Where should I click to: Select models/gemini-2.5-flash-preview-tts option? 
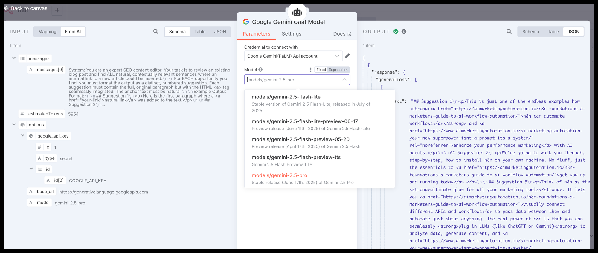[296, 157]
